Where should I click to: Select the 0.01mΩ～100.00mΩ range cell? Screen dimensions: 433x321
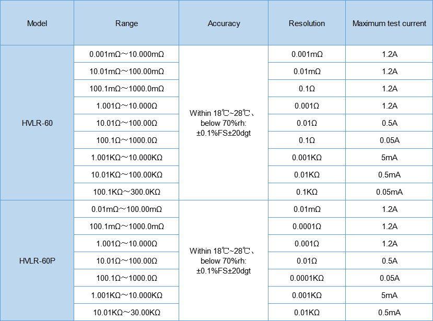pos(126,209)
